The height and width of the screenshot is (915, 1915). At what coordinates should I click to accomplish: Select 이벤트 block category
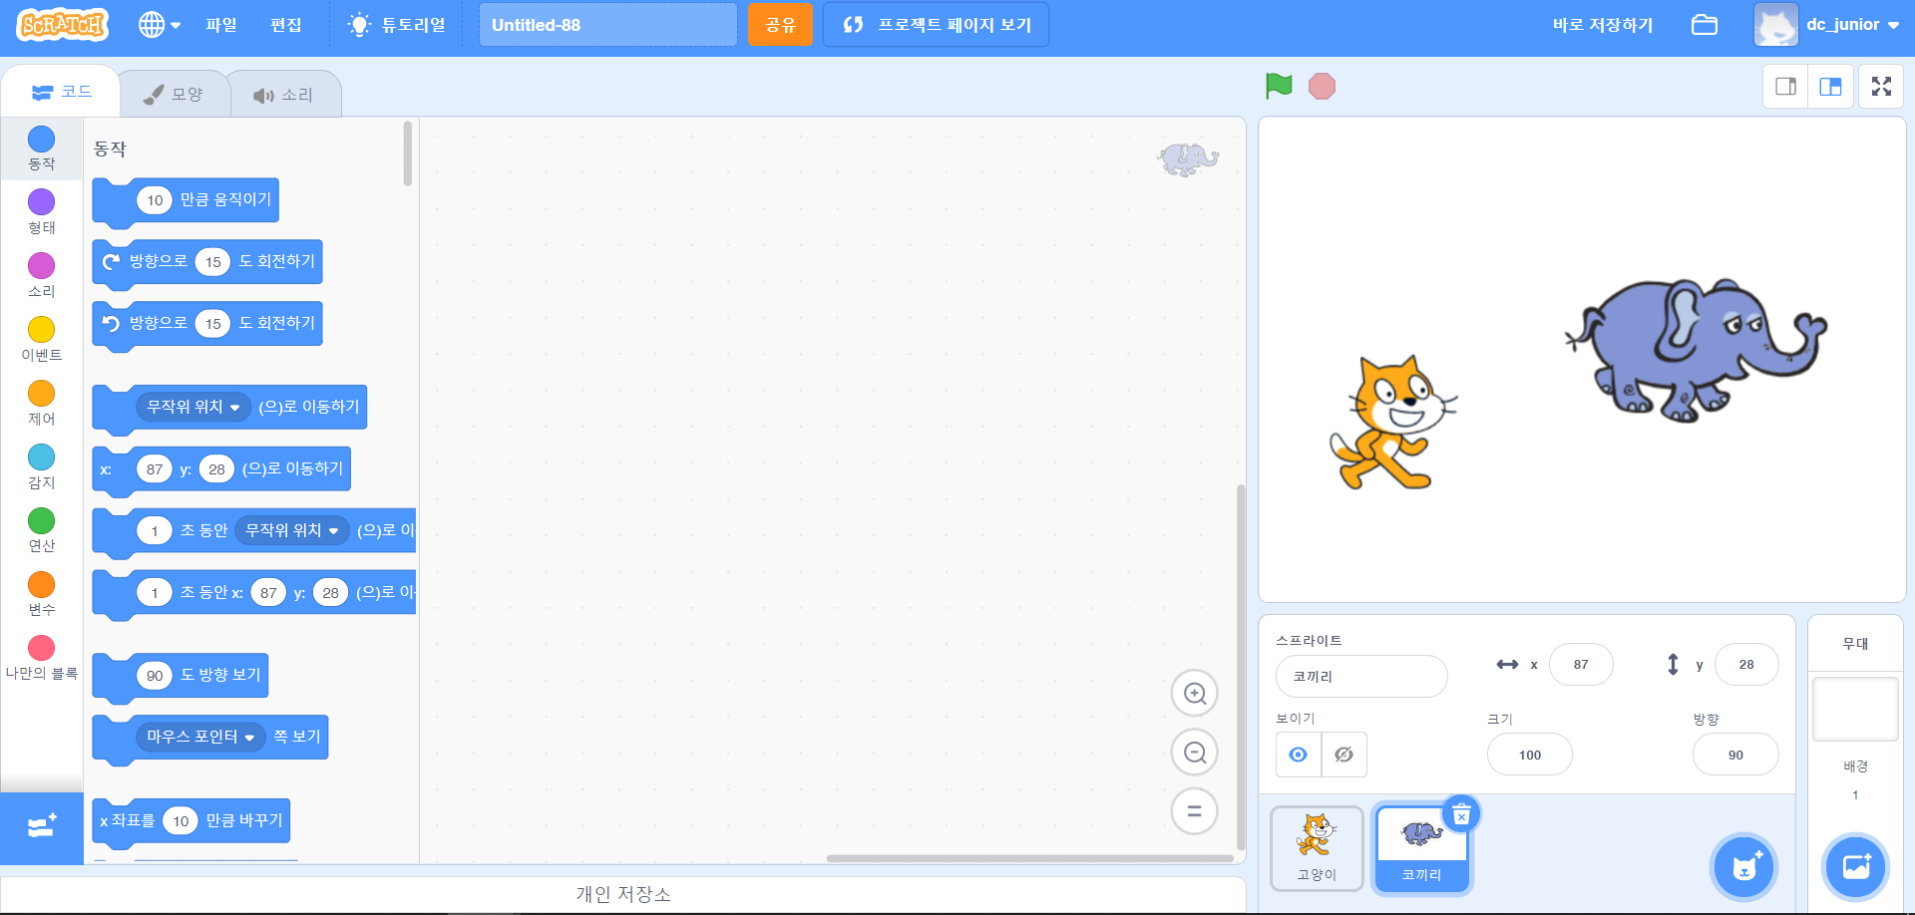[41, 340]
